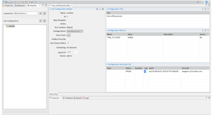Click the Job Timeout (Min) input field
213x115 pixels.
pos(70,43)
